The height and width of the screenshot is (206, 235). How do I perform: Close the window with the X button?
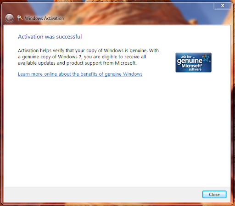[223, 6]
